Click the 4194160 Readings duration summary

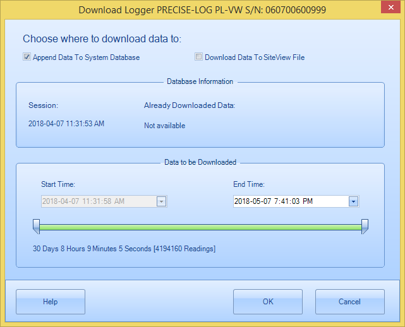tap(124, 249)
